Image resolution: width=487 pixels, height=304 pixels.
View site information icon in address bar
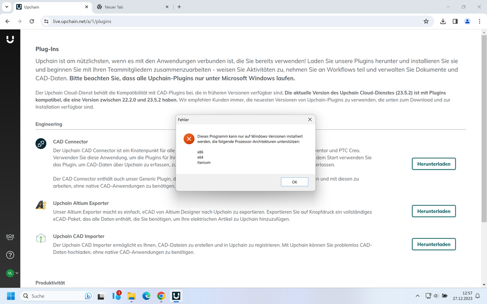[46, 21]
